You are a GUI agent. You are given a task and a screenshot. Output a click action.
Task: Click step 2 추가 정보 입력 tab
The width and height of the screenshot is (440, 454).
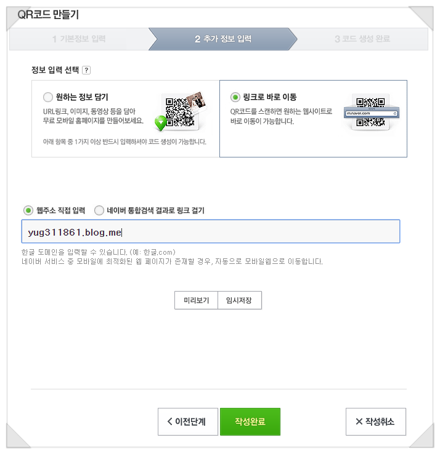(222, 39)
